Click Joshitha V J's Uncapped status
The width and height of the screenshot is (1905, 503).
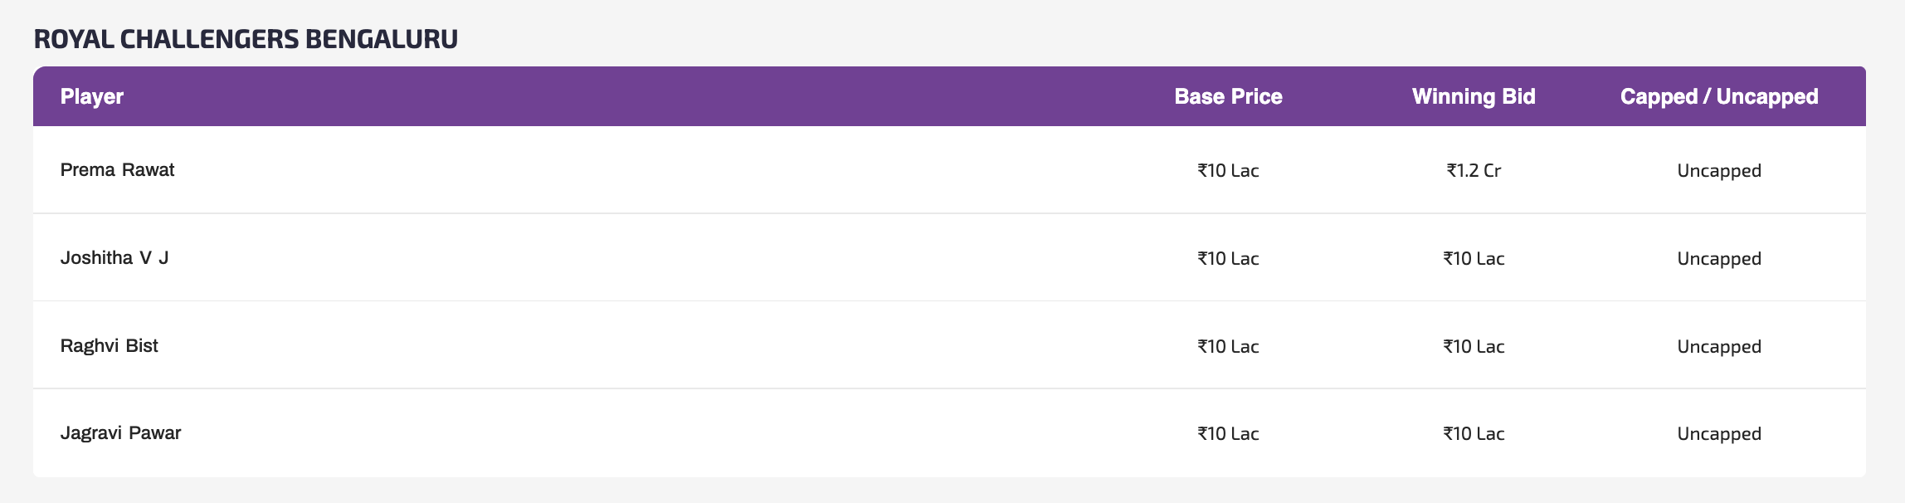point(1719,259)
